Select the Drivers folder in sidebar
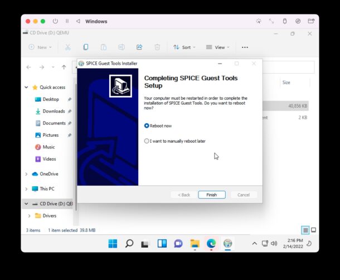Image resolution: width=340 pixels, height=280 pixels. (49, 216)
